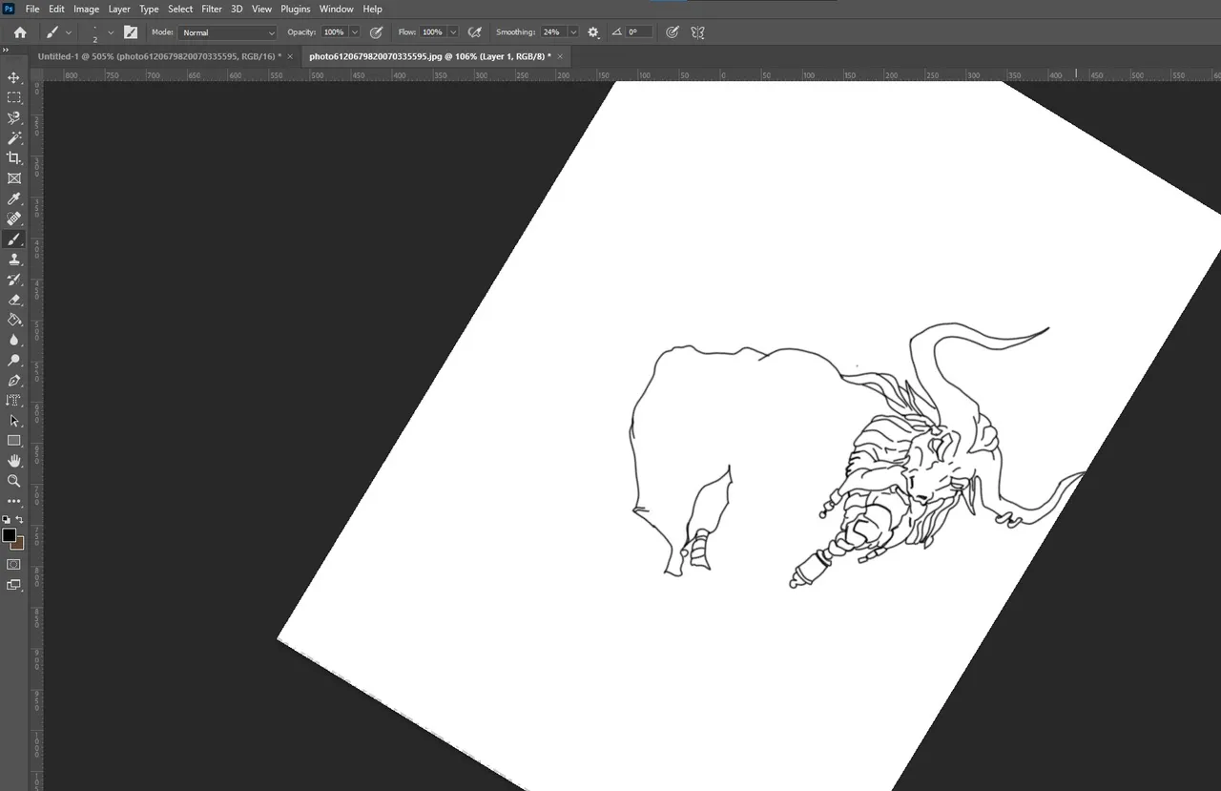
Task: Select the Vertical Type tool
Action: tap(13, 401)
